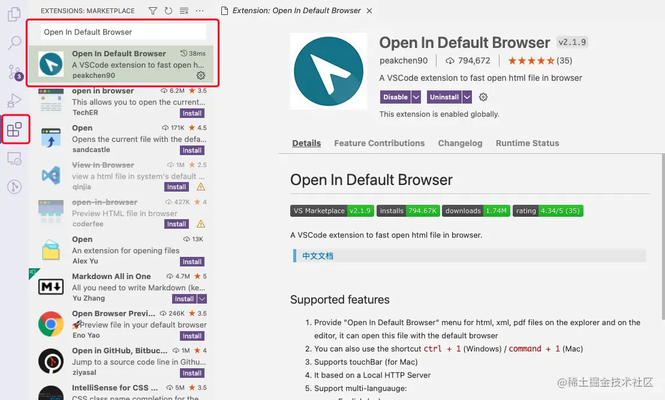
Task: Install open-in-browser by coderfee
Action: pyautogui.click(x=176, y=224)
